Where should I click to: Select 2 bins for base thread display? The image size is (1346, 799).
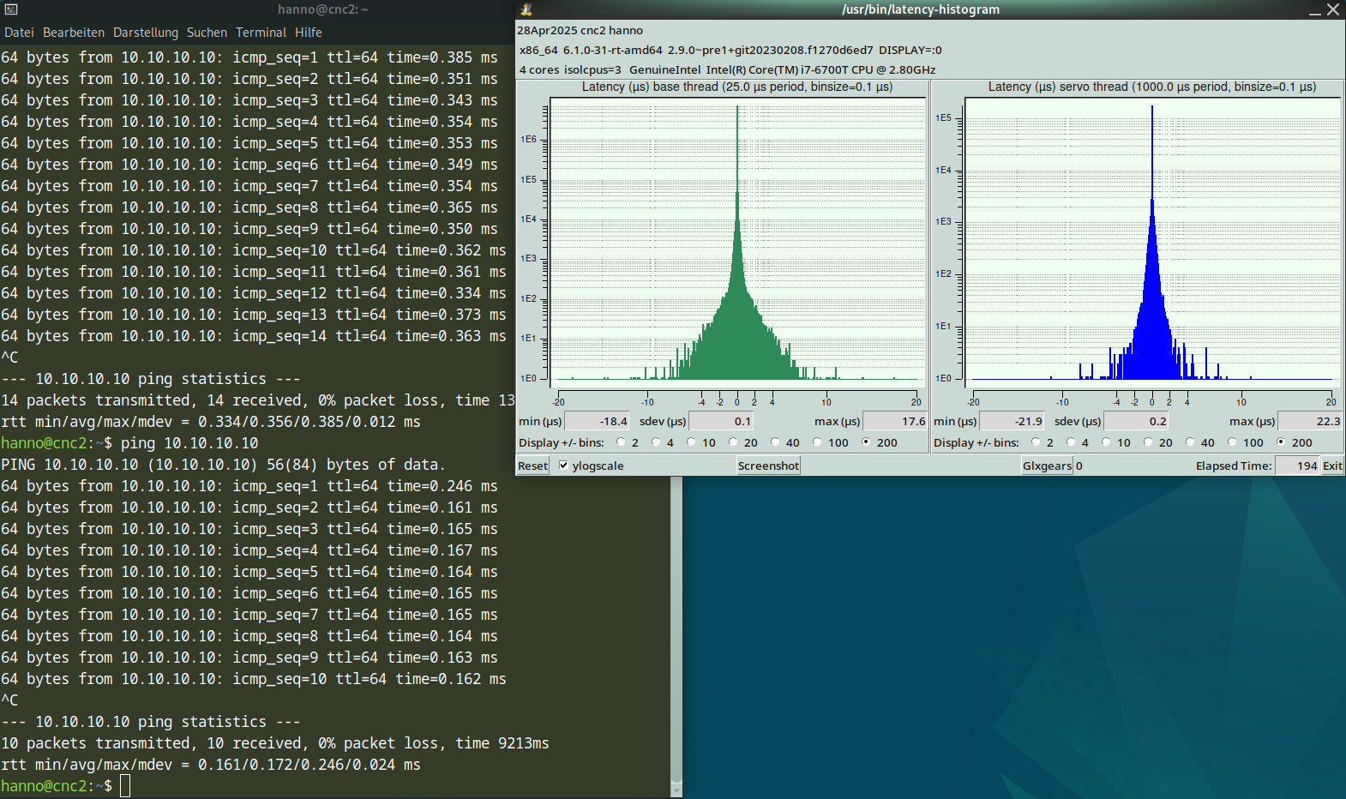pos(621,442)
